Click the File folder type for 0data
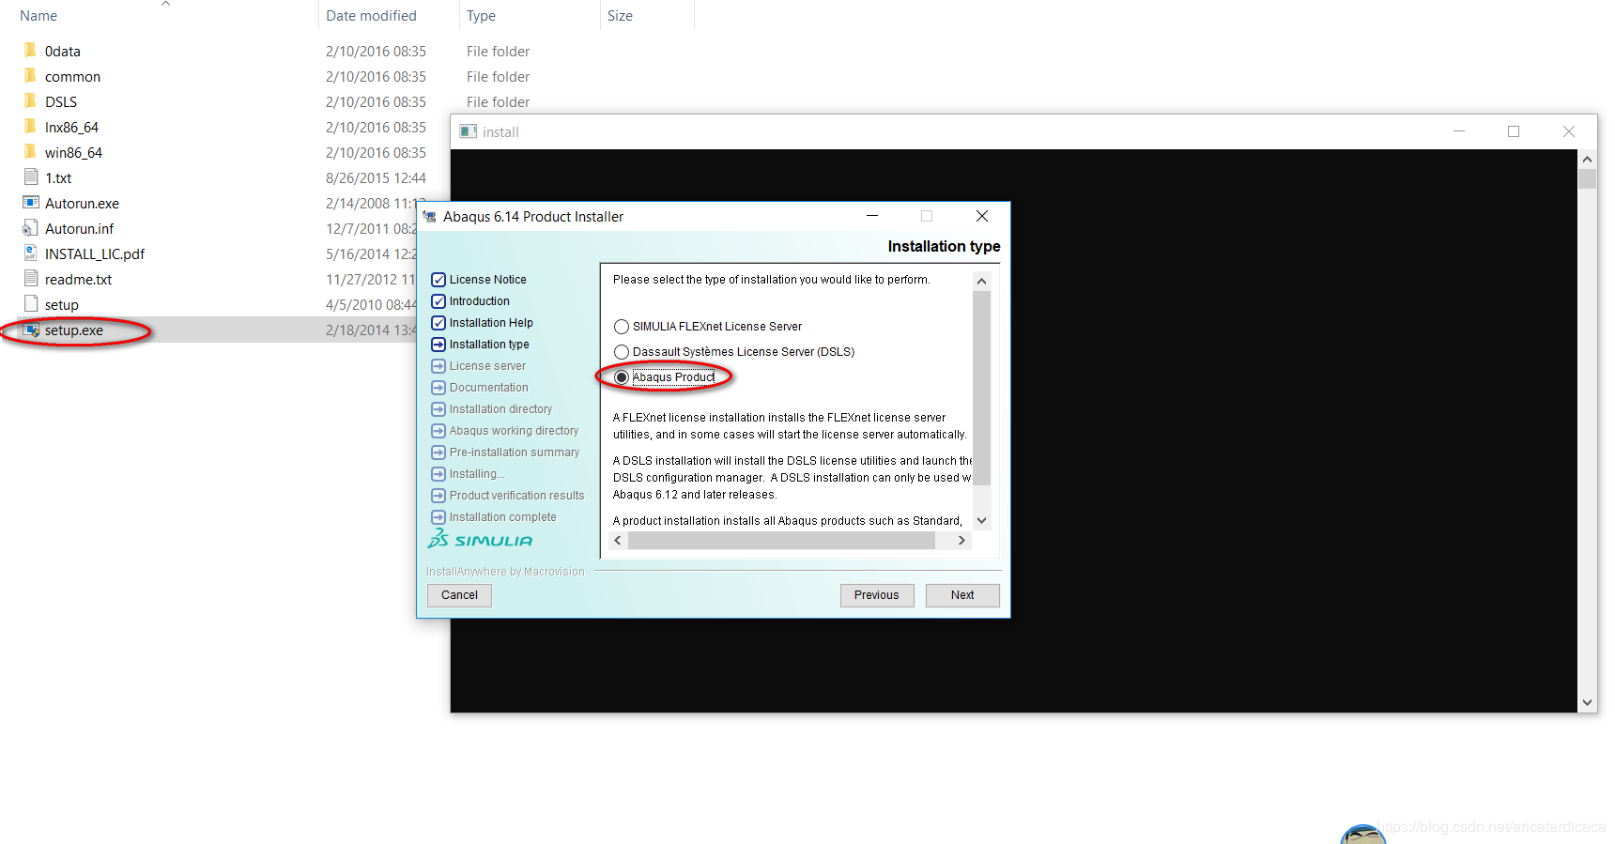The image size is (1615, 844). click(x=498, y=51)
